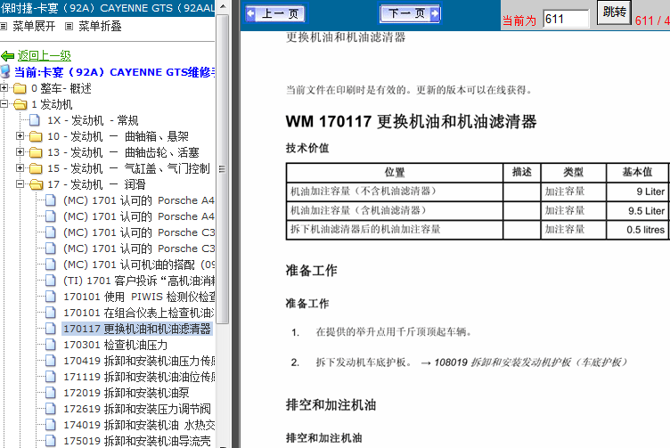Click 菜单折叠 to collapse all menus
The width and height of the screenshot is (670, 448).
click(100, 27)
